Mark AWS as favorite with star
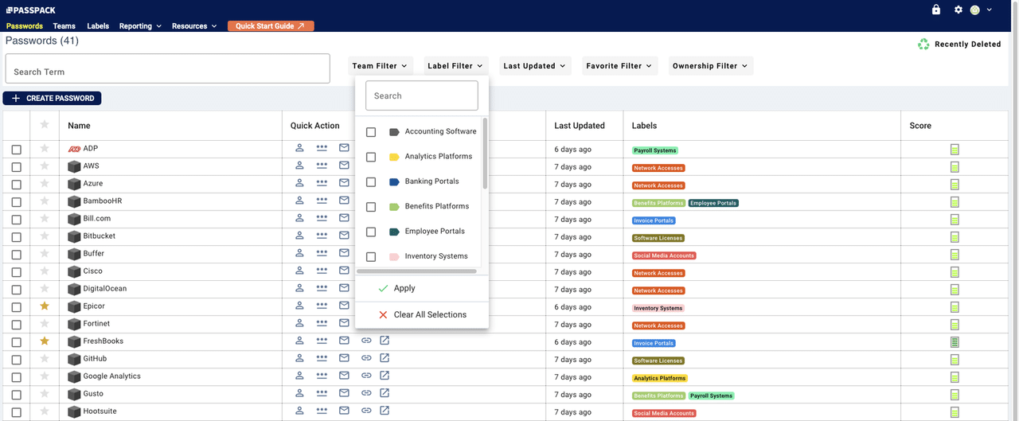This screenshot has height=421, width=1019. (45, 166)
